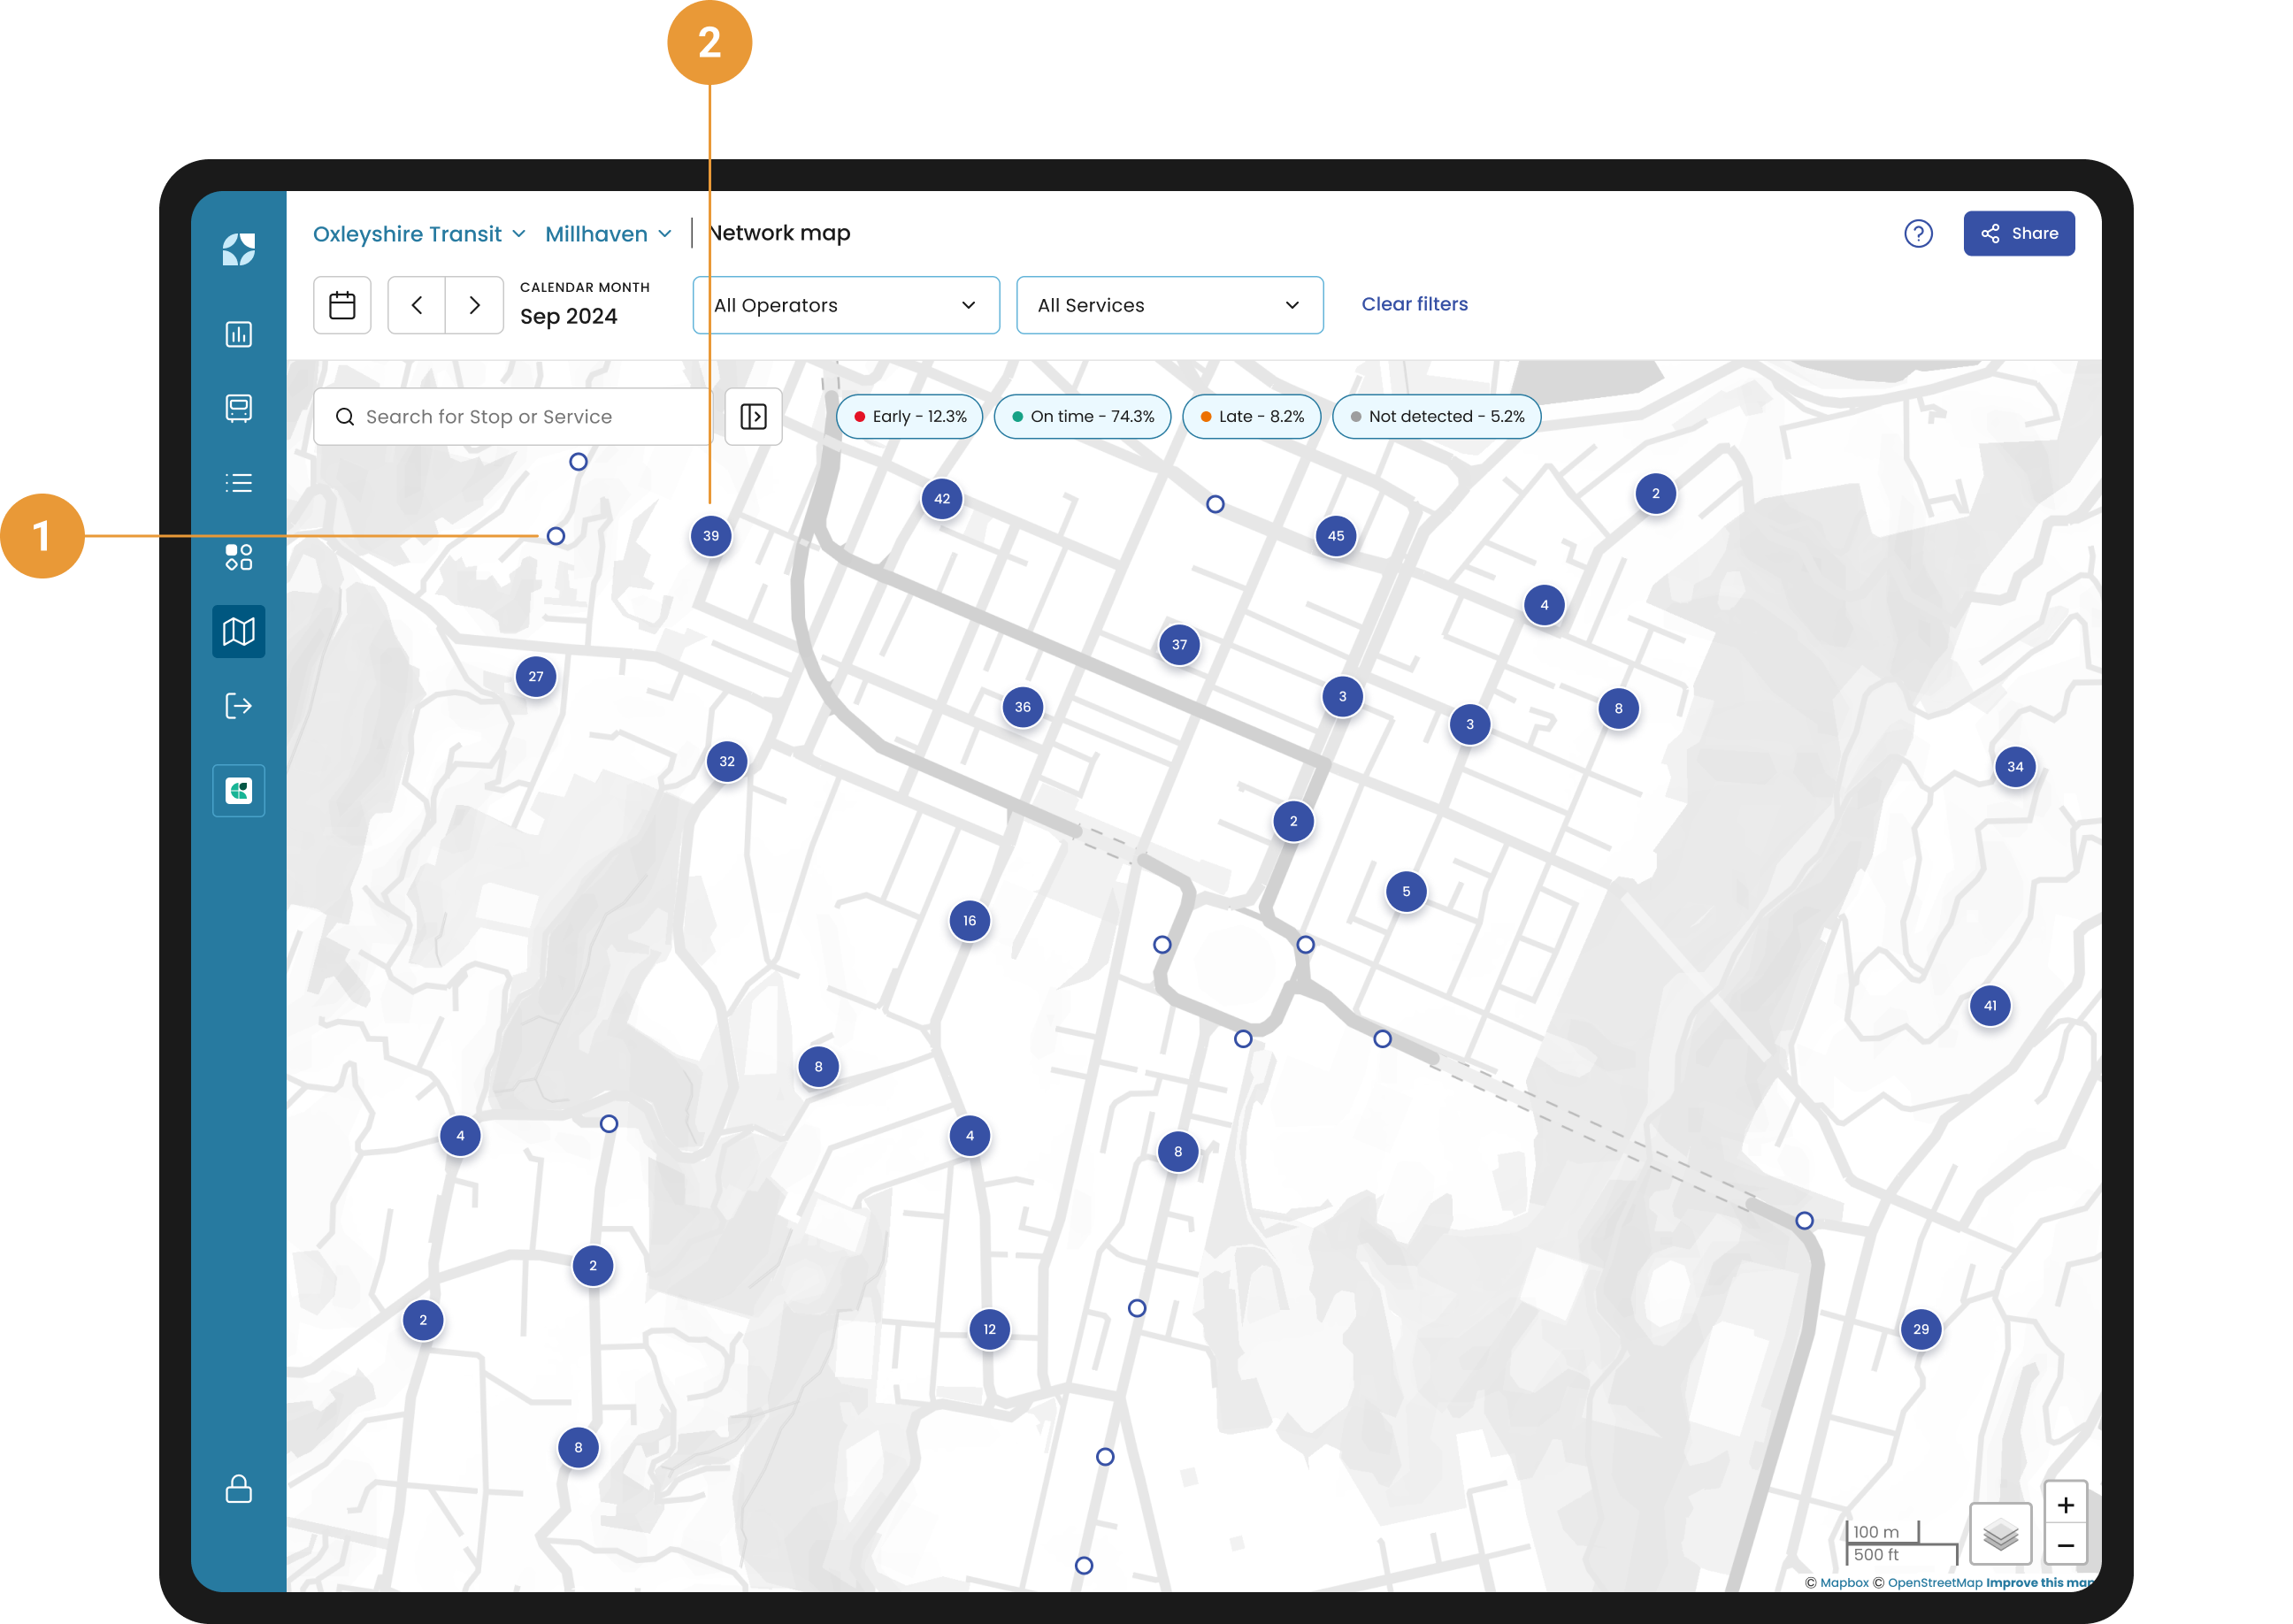
Task: Open the apps grid icon in sidebar
Action: [238, 557]
